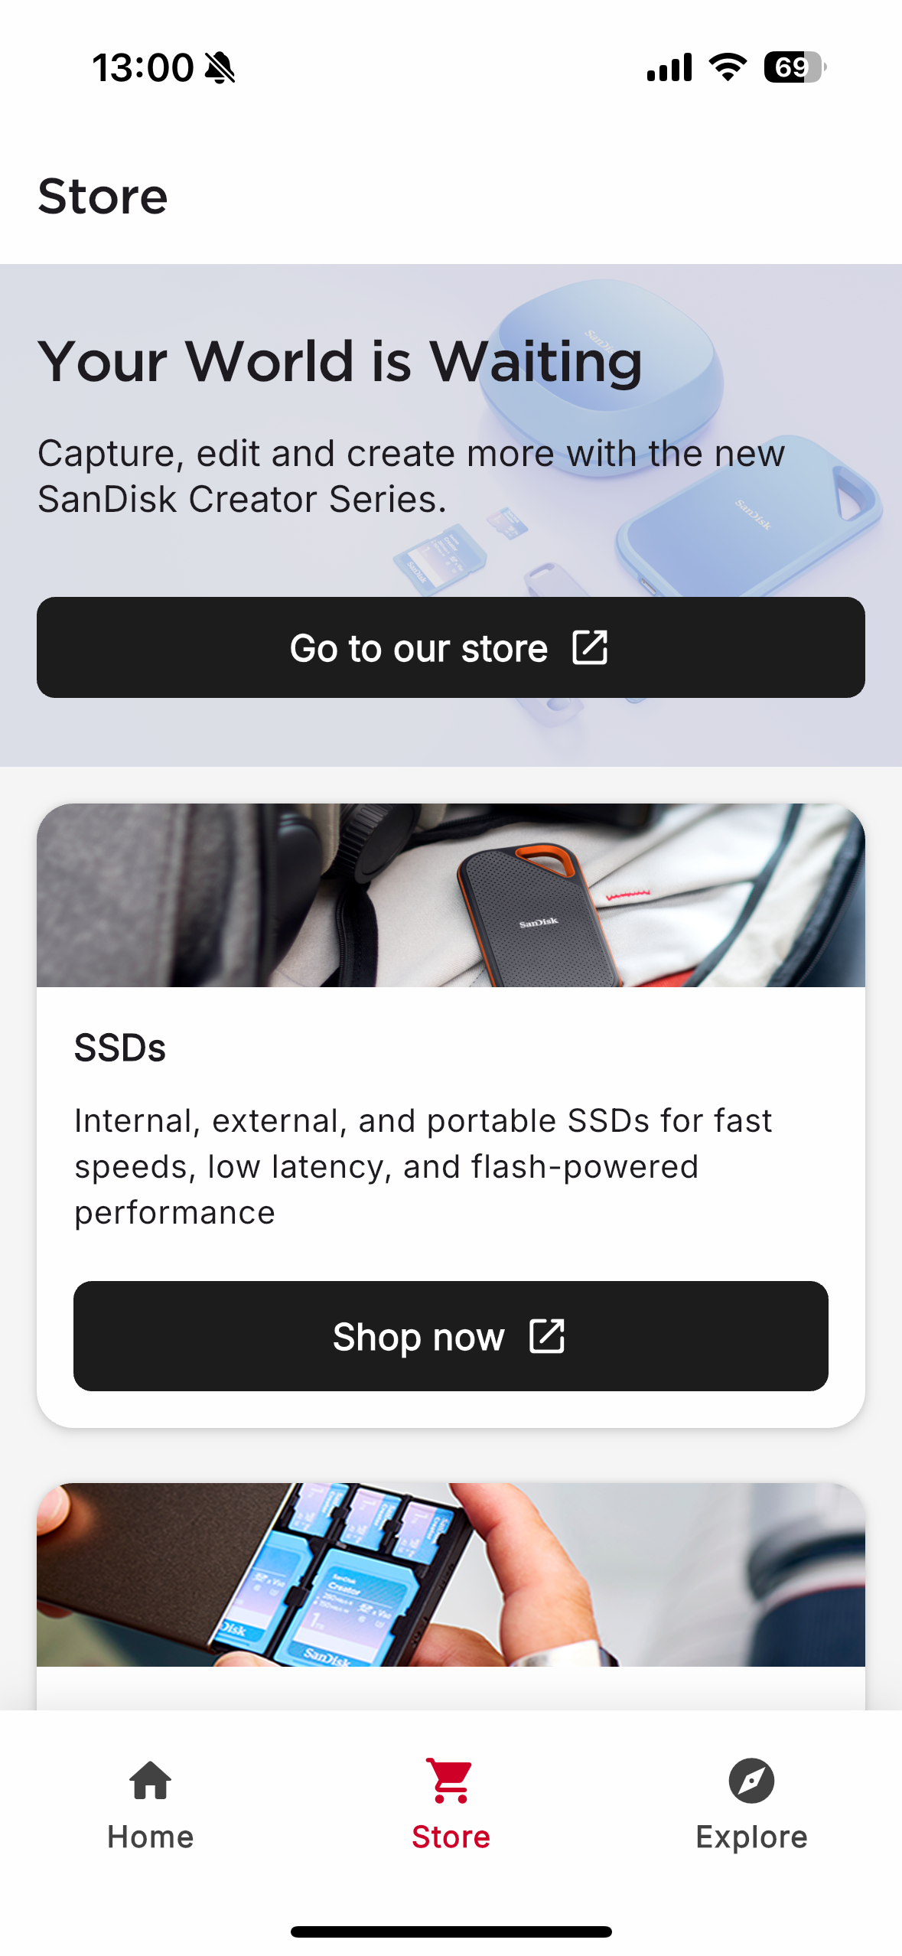Tap the silent mode bell icon
Viewport: 902px width, 1956px height.
pyautogui.click(x=220, y=67)
